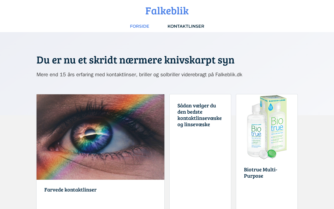Click the Falkeblik site logo
Viewport: 334px width, 209px height.
(167, 11)
